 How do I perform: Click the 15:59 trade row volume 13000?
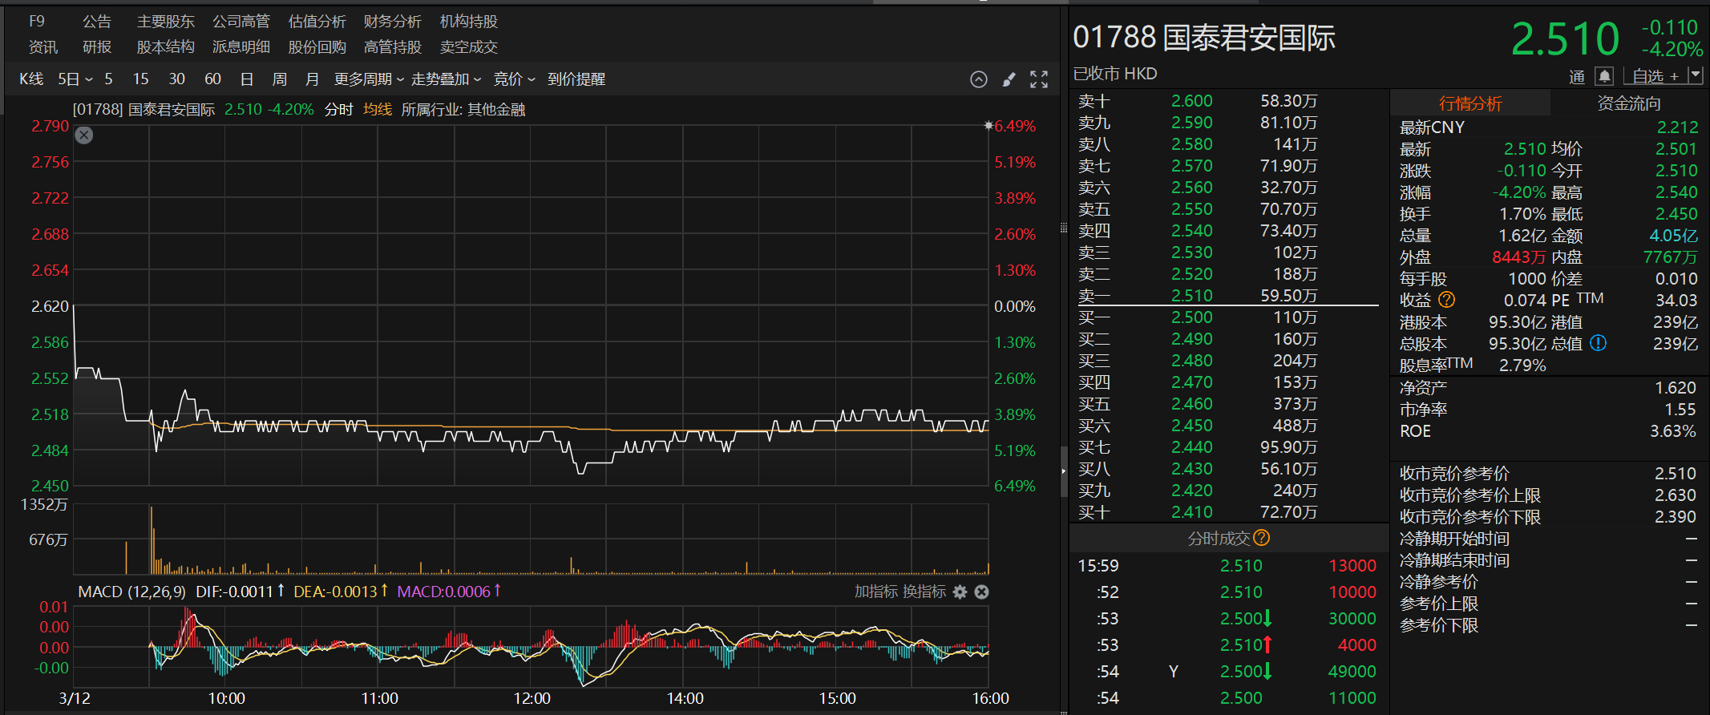(1352, 566)
